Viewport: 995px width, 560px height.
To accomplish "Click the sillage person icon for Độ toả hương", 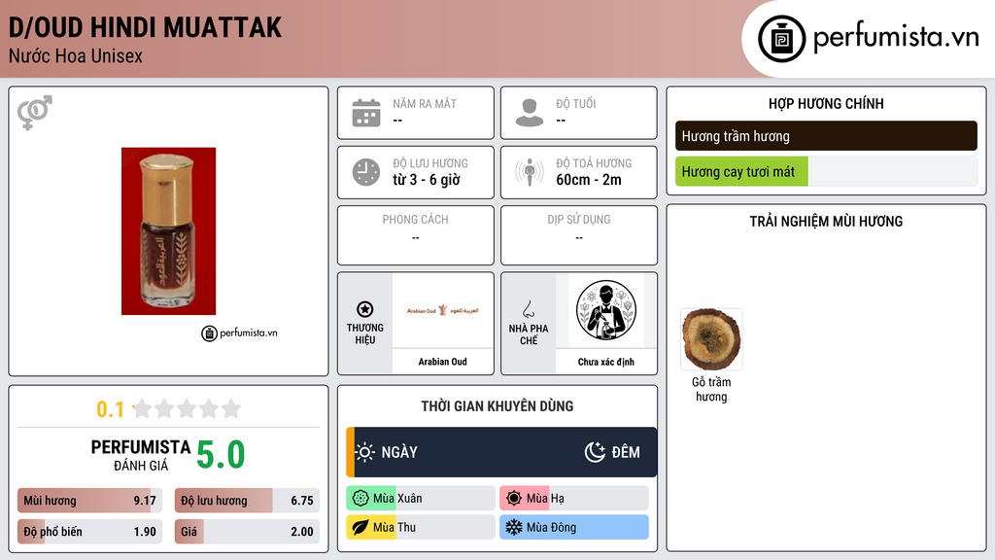I will pyautogui.click(x=530, y=172).
